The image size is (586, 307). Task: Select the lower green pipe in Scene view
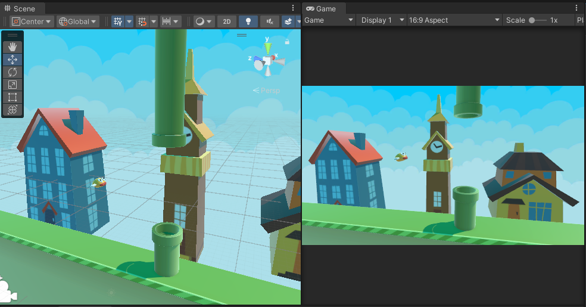167,249
